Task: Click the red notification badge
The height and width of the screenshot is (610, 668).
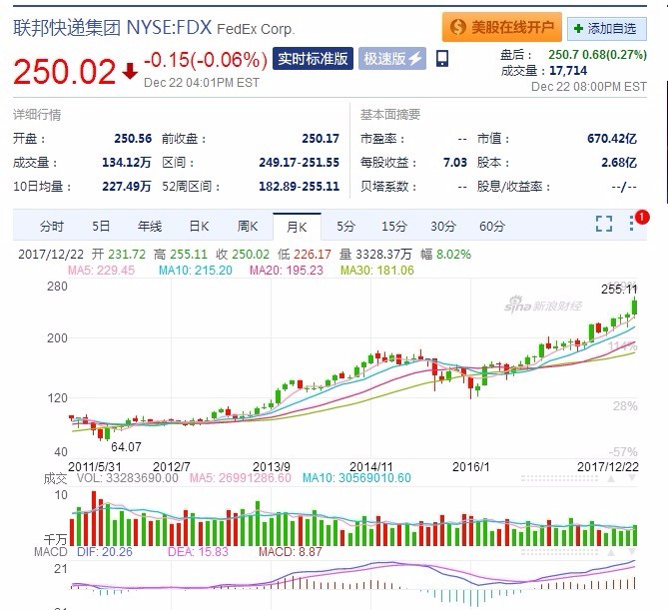Action: click(x=642, y=218)
